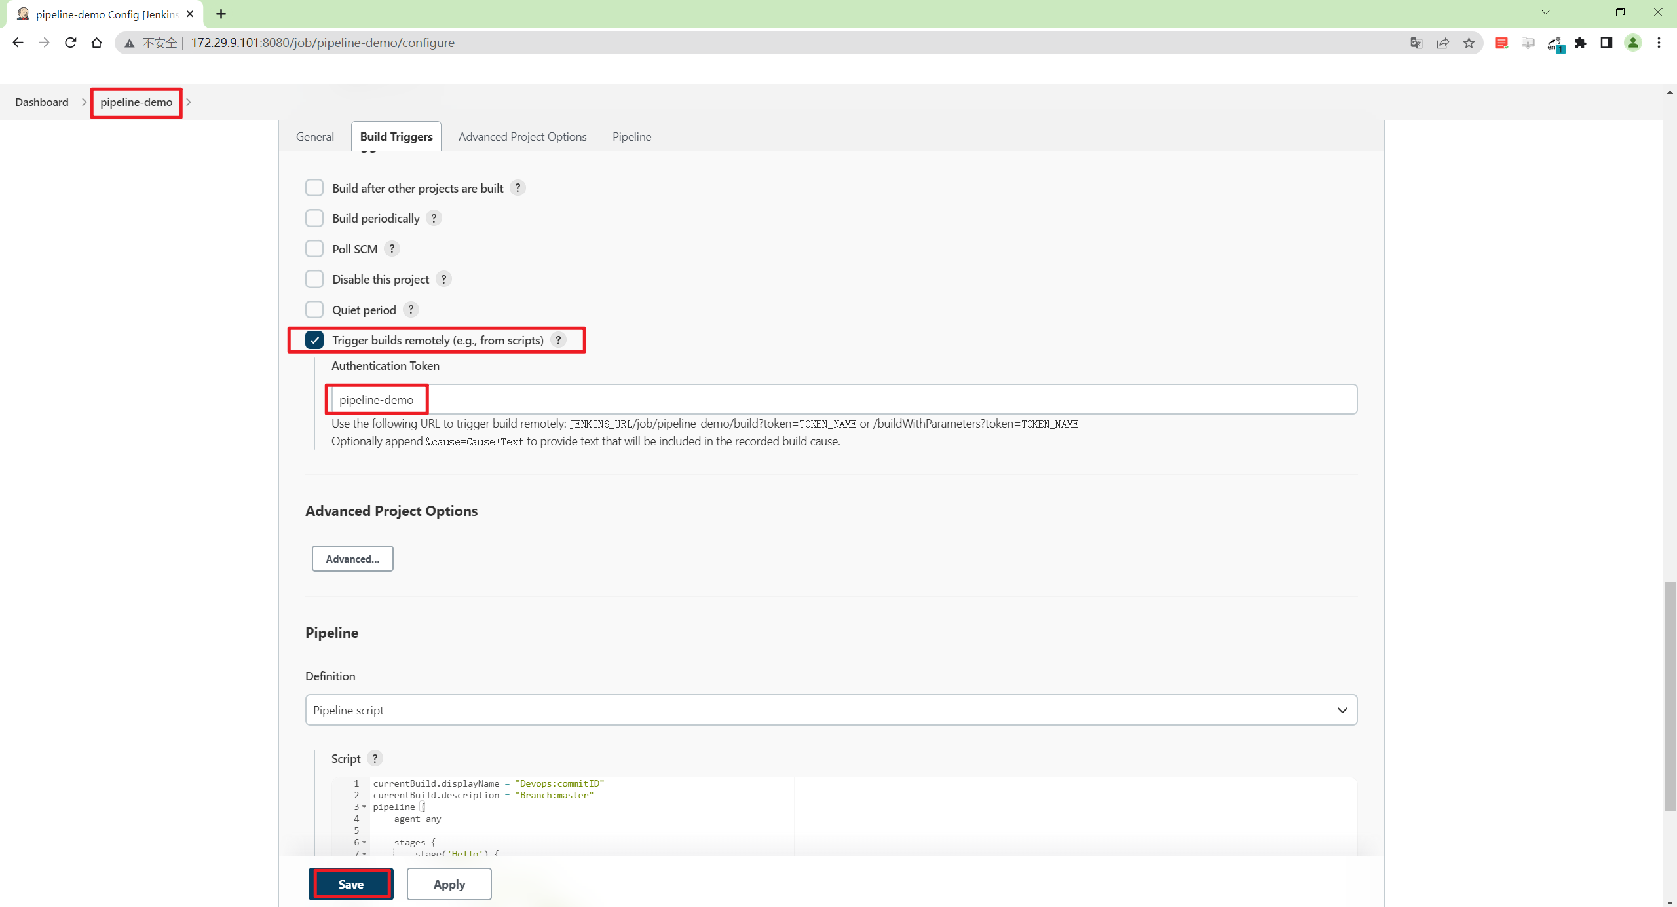Screen dimensions: 1677x907
Task: Show help for Trigger builds remotely
Action: click(x=558, y=340)
